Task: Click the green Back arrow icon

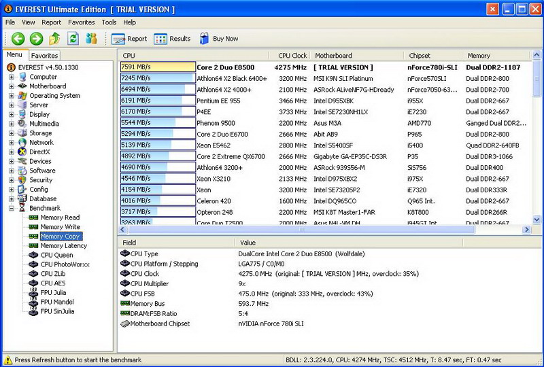Action: coord(18,39)
